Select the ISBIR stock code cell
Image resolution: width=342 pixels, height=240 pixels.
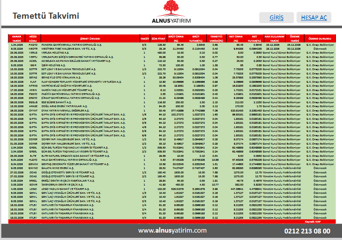33,64
